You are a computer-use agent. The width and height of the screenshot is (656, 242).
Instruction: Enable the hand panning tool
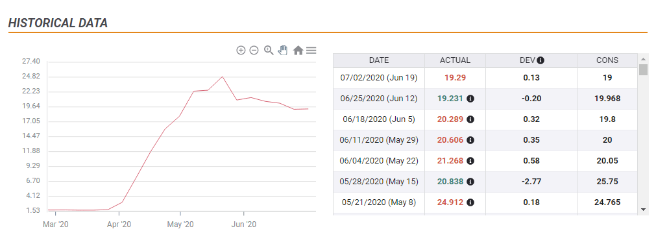click(283, 51)
